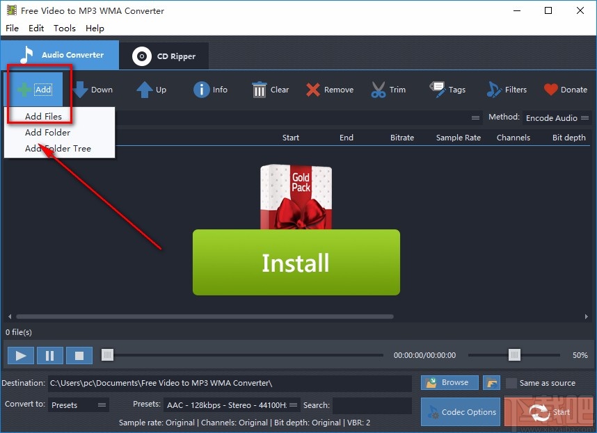
Task: Click the 00:00:00/00:00:00 time readout
Action: tap(424, 355)
